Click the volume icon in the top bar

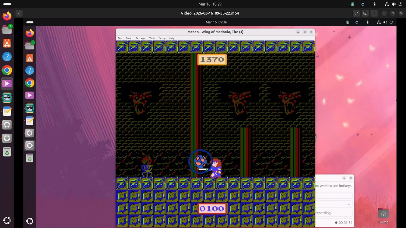(x=394, y=4)
